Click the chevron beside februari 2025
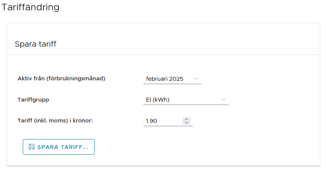The image size is (326, 177). pyautogui.click(x=196, y=78)
